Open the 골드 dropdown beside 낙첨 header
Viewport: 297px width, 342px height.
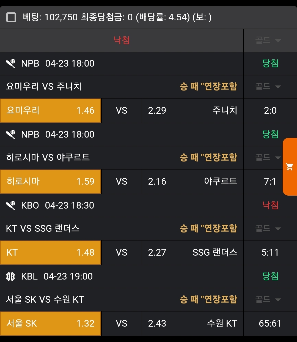pyautogui.click(x=268, y=41)
